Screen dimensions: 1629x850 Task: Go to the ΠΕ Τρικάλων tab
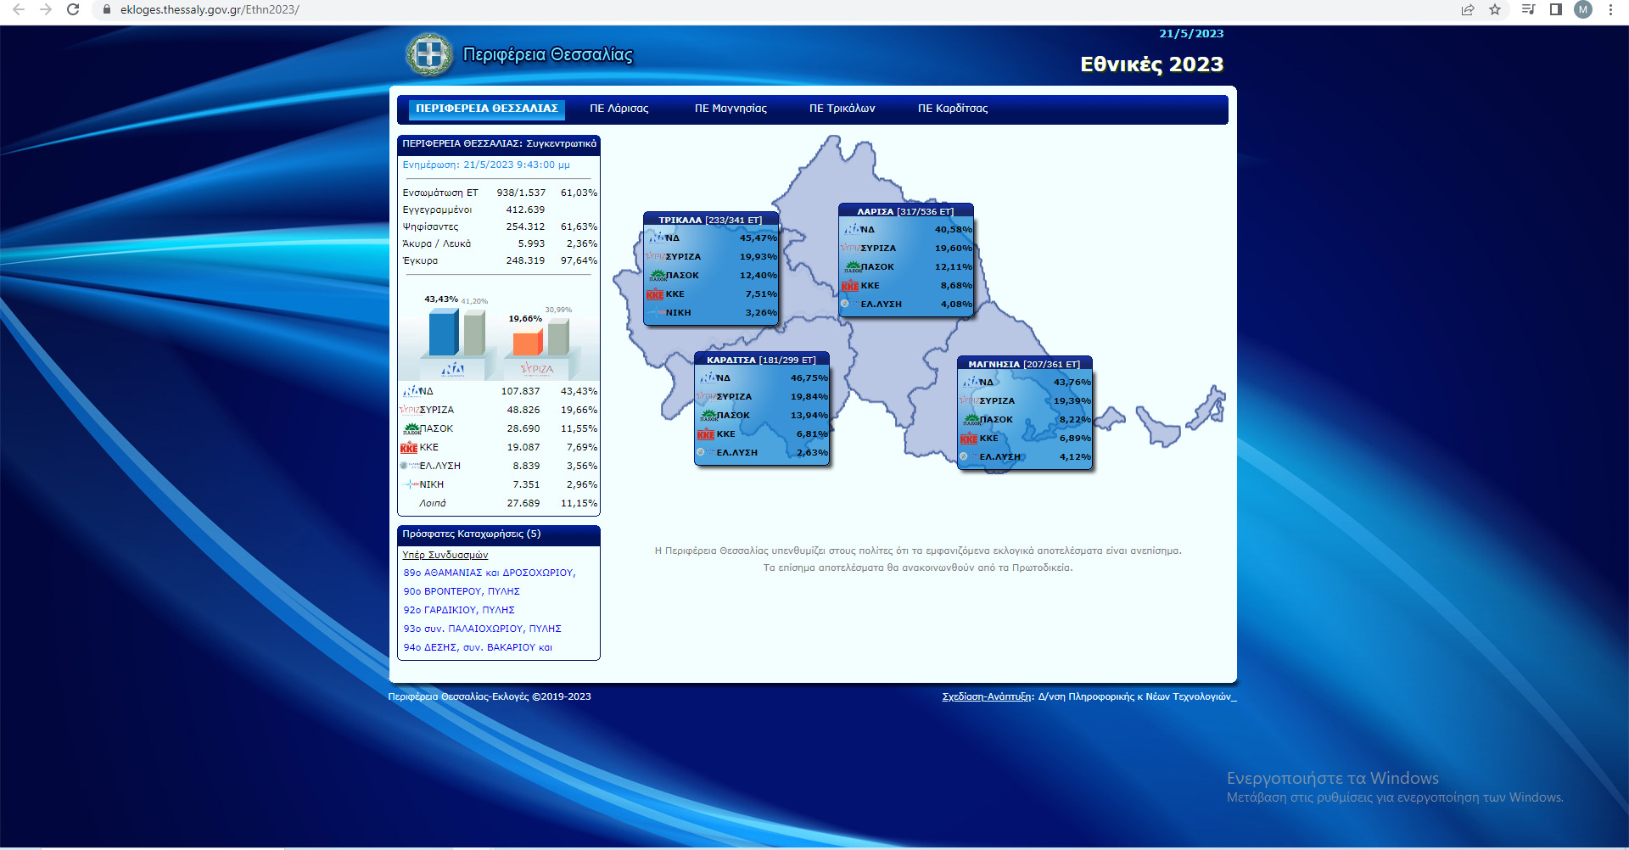842,109
